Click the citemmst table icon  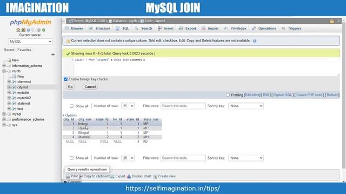[x=14, y=82]
